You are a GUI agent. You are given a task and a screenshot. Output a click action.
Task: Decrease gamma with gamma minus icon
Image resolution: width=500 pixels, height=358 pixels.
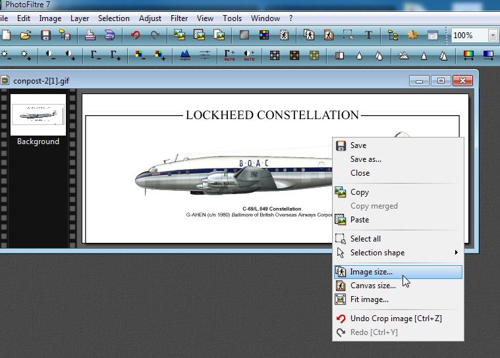pos(96,55)
